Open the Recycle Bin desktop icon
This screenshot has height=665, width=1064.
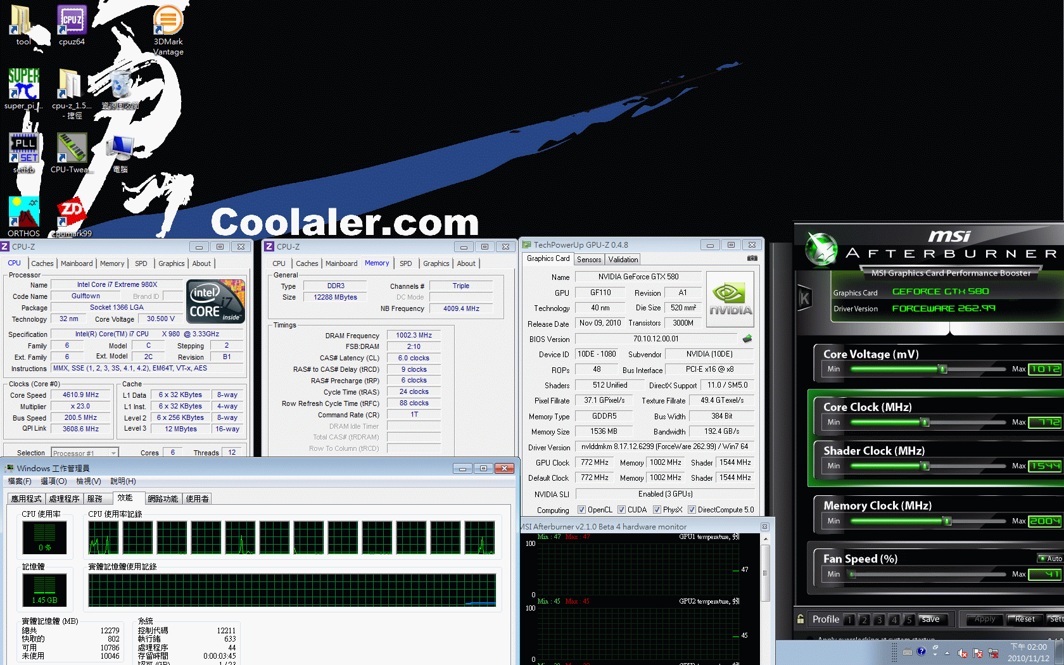[120, 89]
